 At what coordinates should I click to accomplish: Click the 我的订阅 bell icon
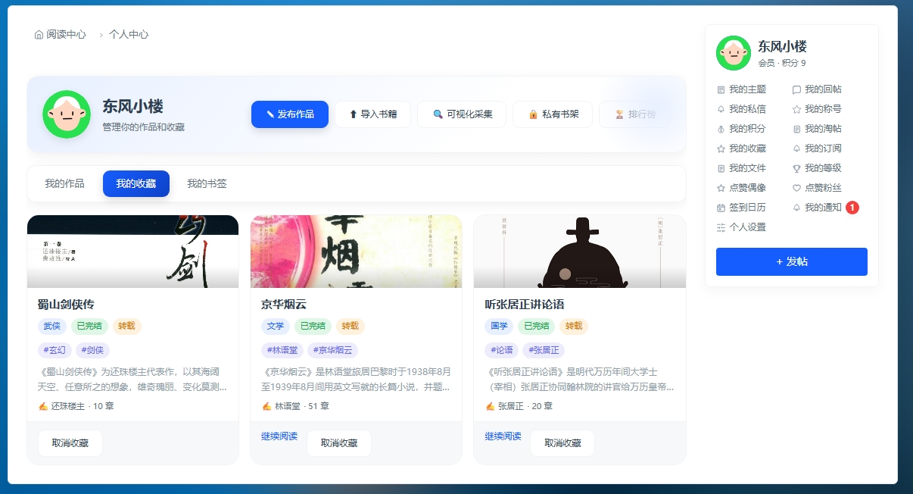pos(796,149)
